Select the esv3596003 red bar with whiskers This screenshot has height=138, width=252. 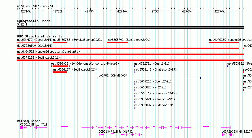coord(60,66)
